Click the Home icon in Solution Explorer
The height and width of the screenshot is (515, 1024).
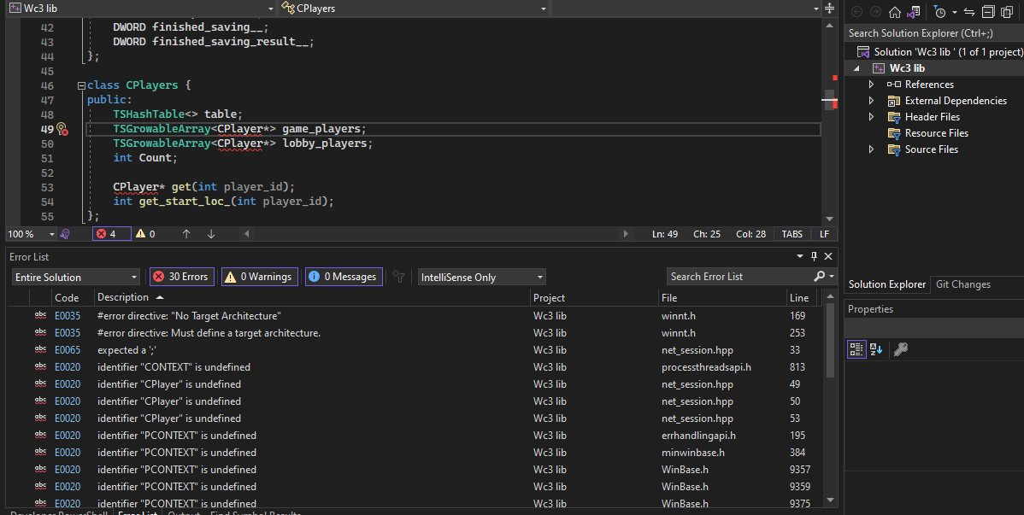pyautogui.click(x=895, y=12)
